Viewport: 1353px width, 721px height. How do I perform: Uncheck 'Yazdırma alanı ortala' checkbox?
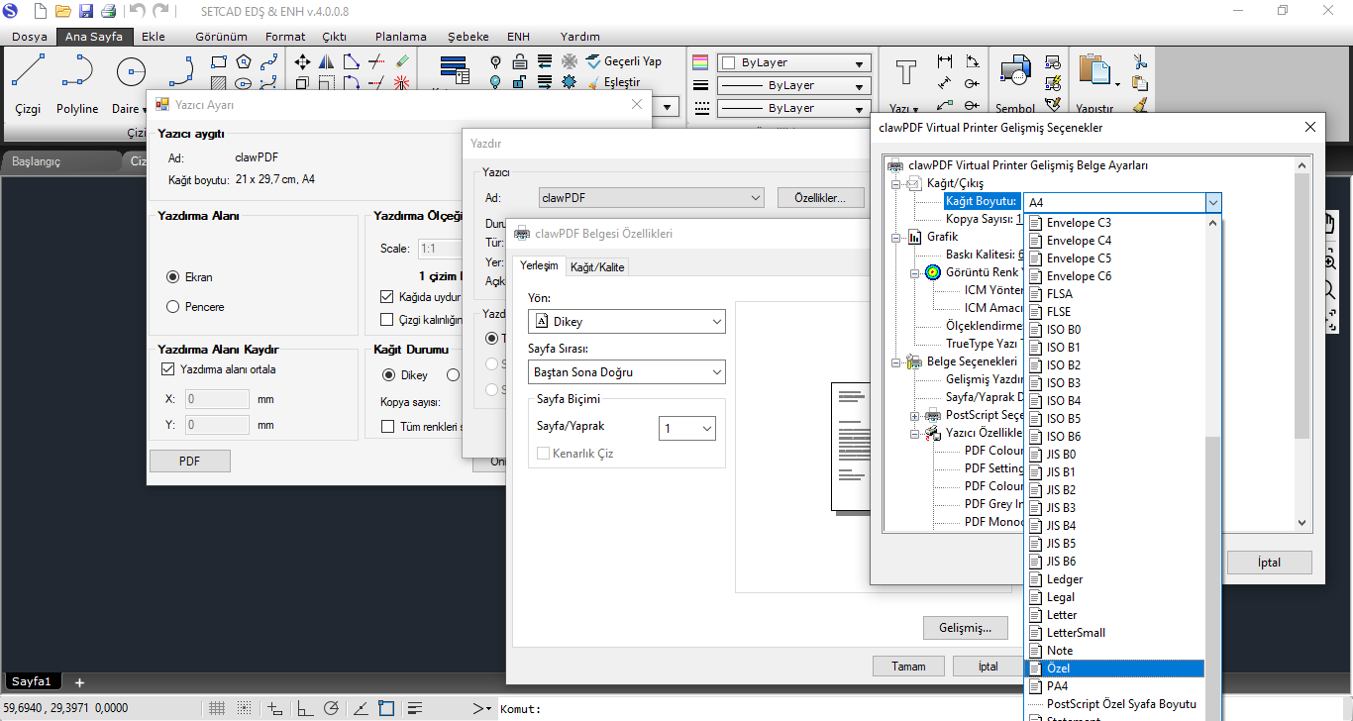(x=167, y=369)
